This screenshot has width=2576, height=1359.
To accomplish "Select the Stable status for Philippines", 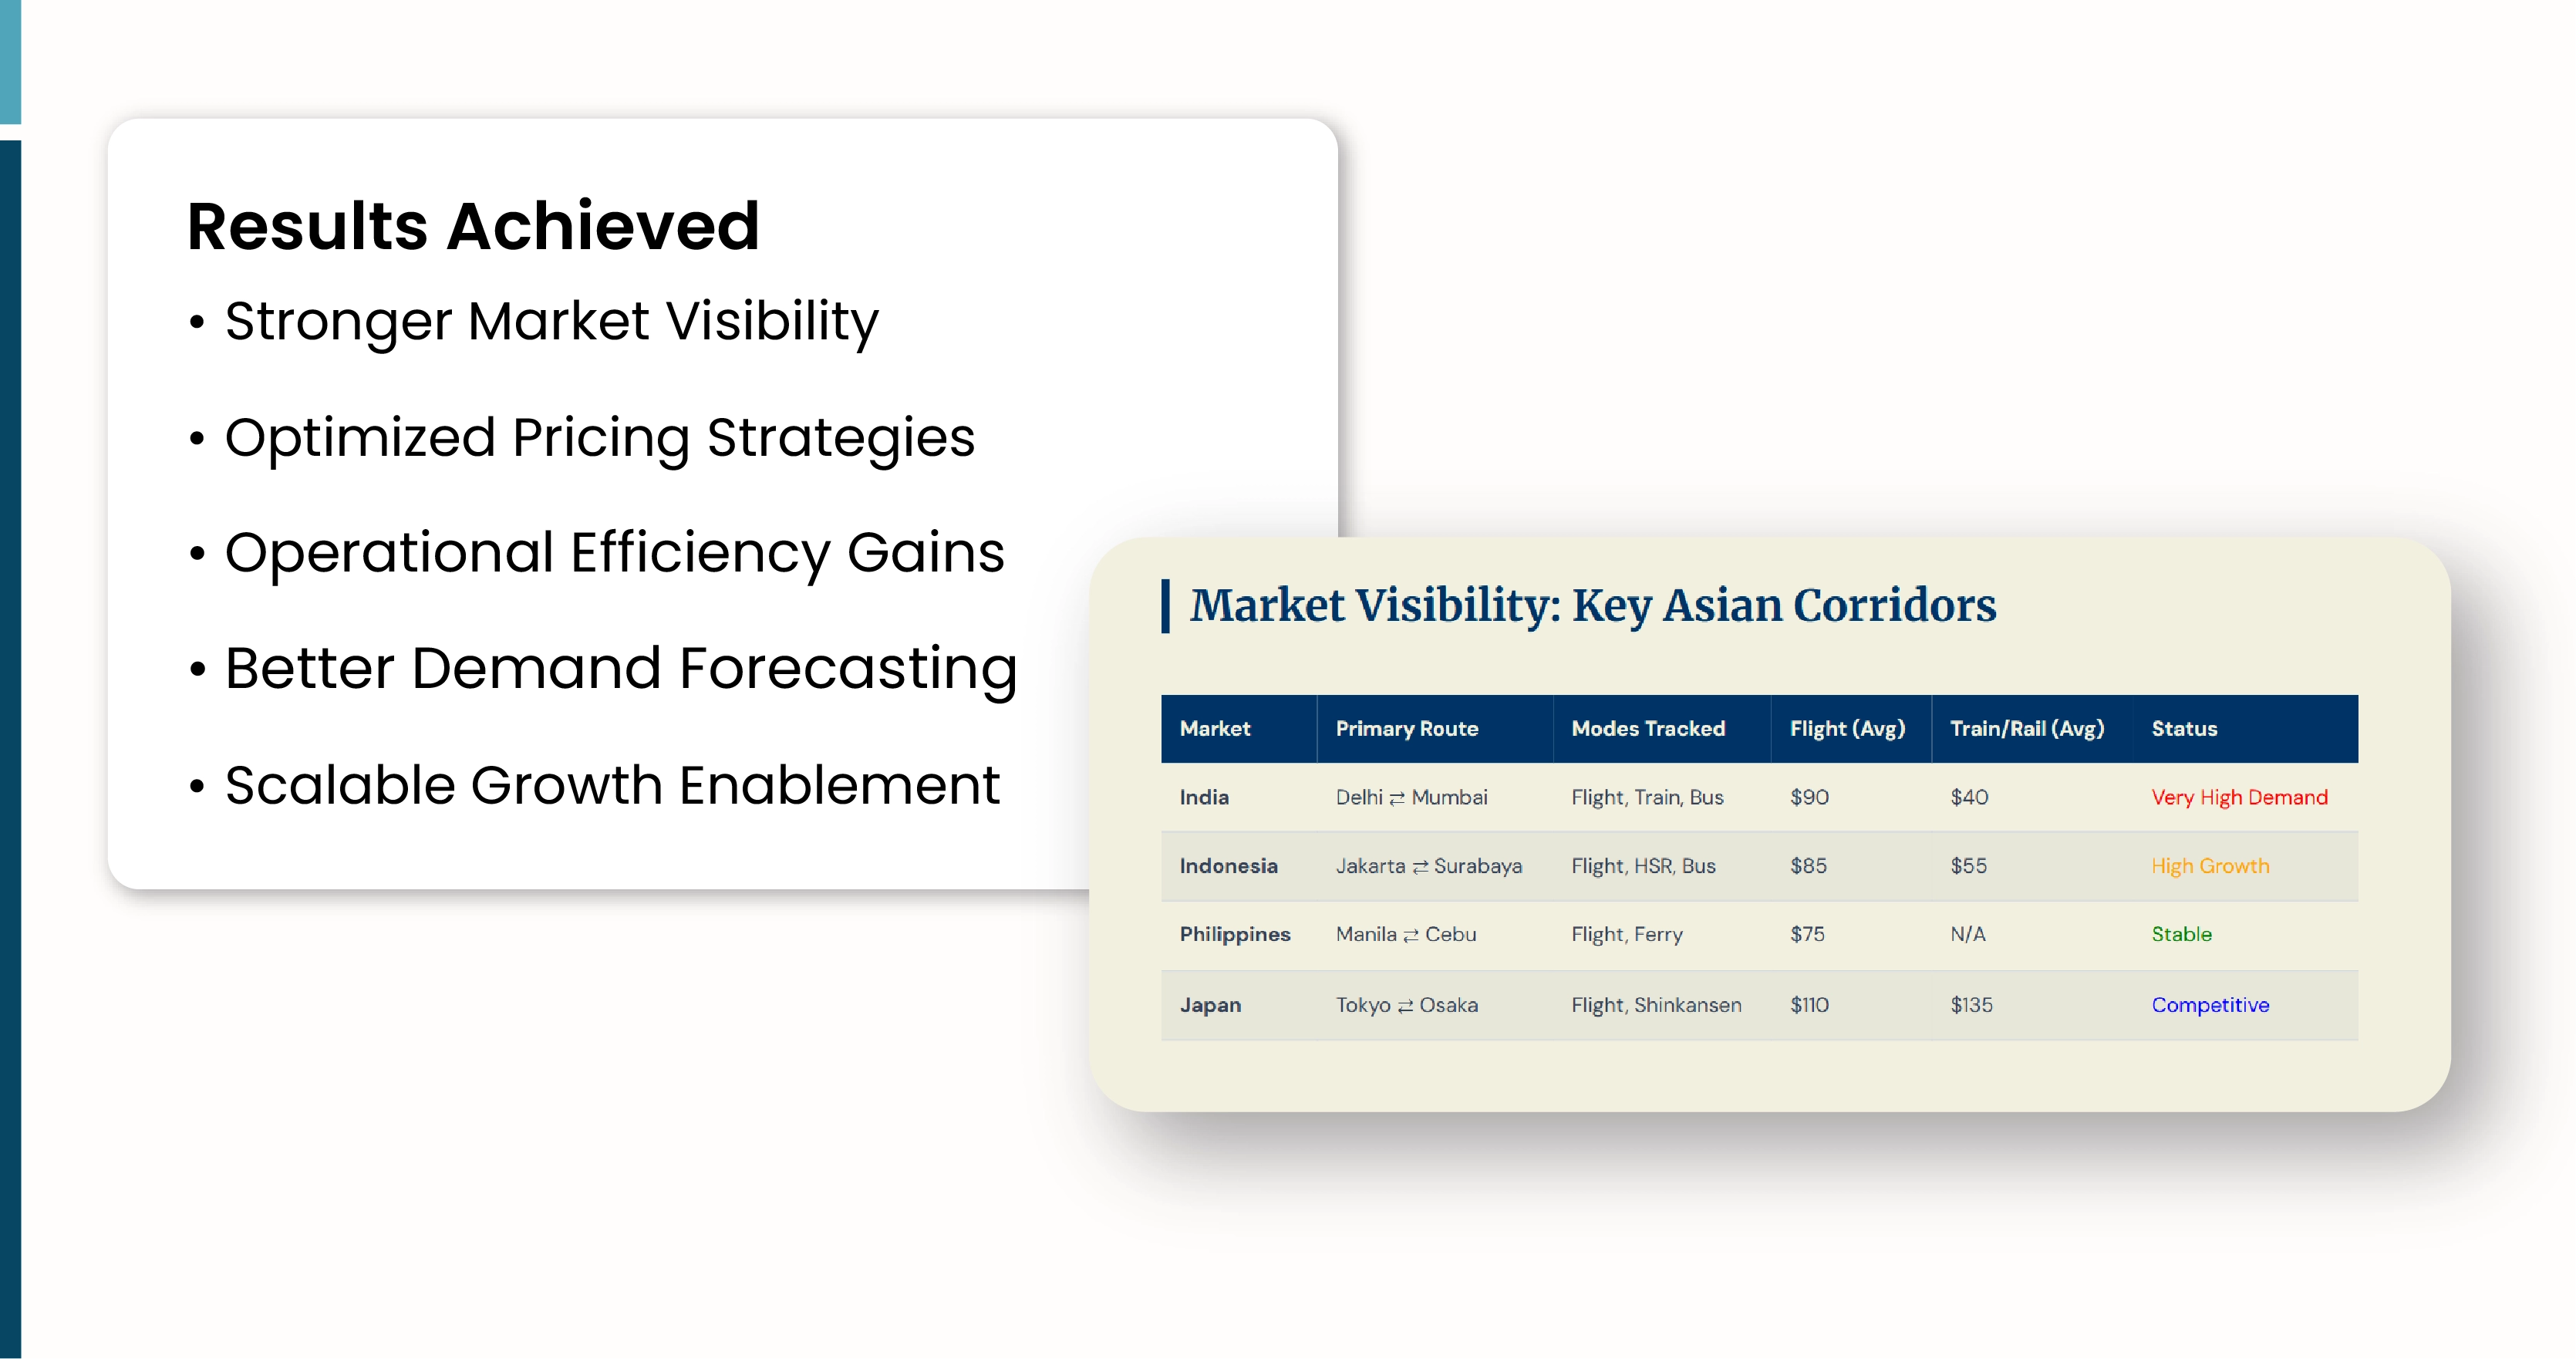I will [2181, 934].
